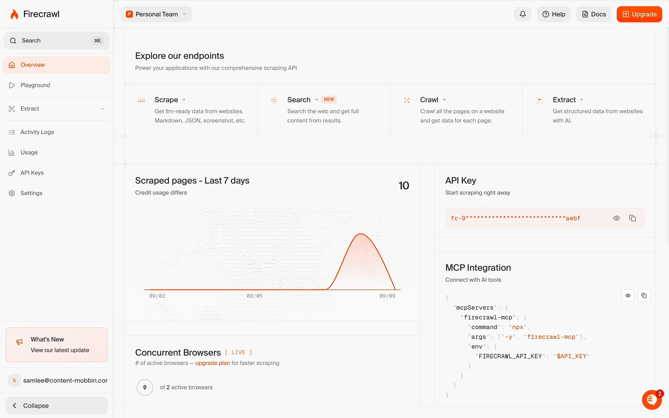Viewport: 669px width, 418px height.
Task: Copy the API key with copy icon
Action: click(x=632, y=218)
